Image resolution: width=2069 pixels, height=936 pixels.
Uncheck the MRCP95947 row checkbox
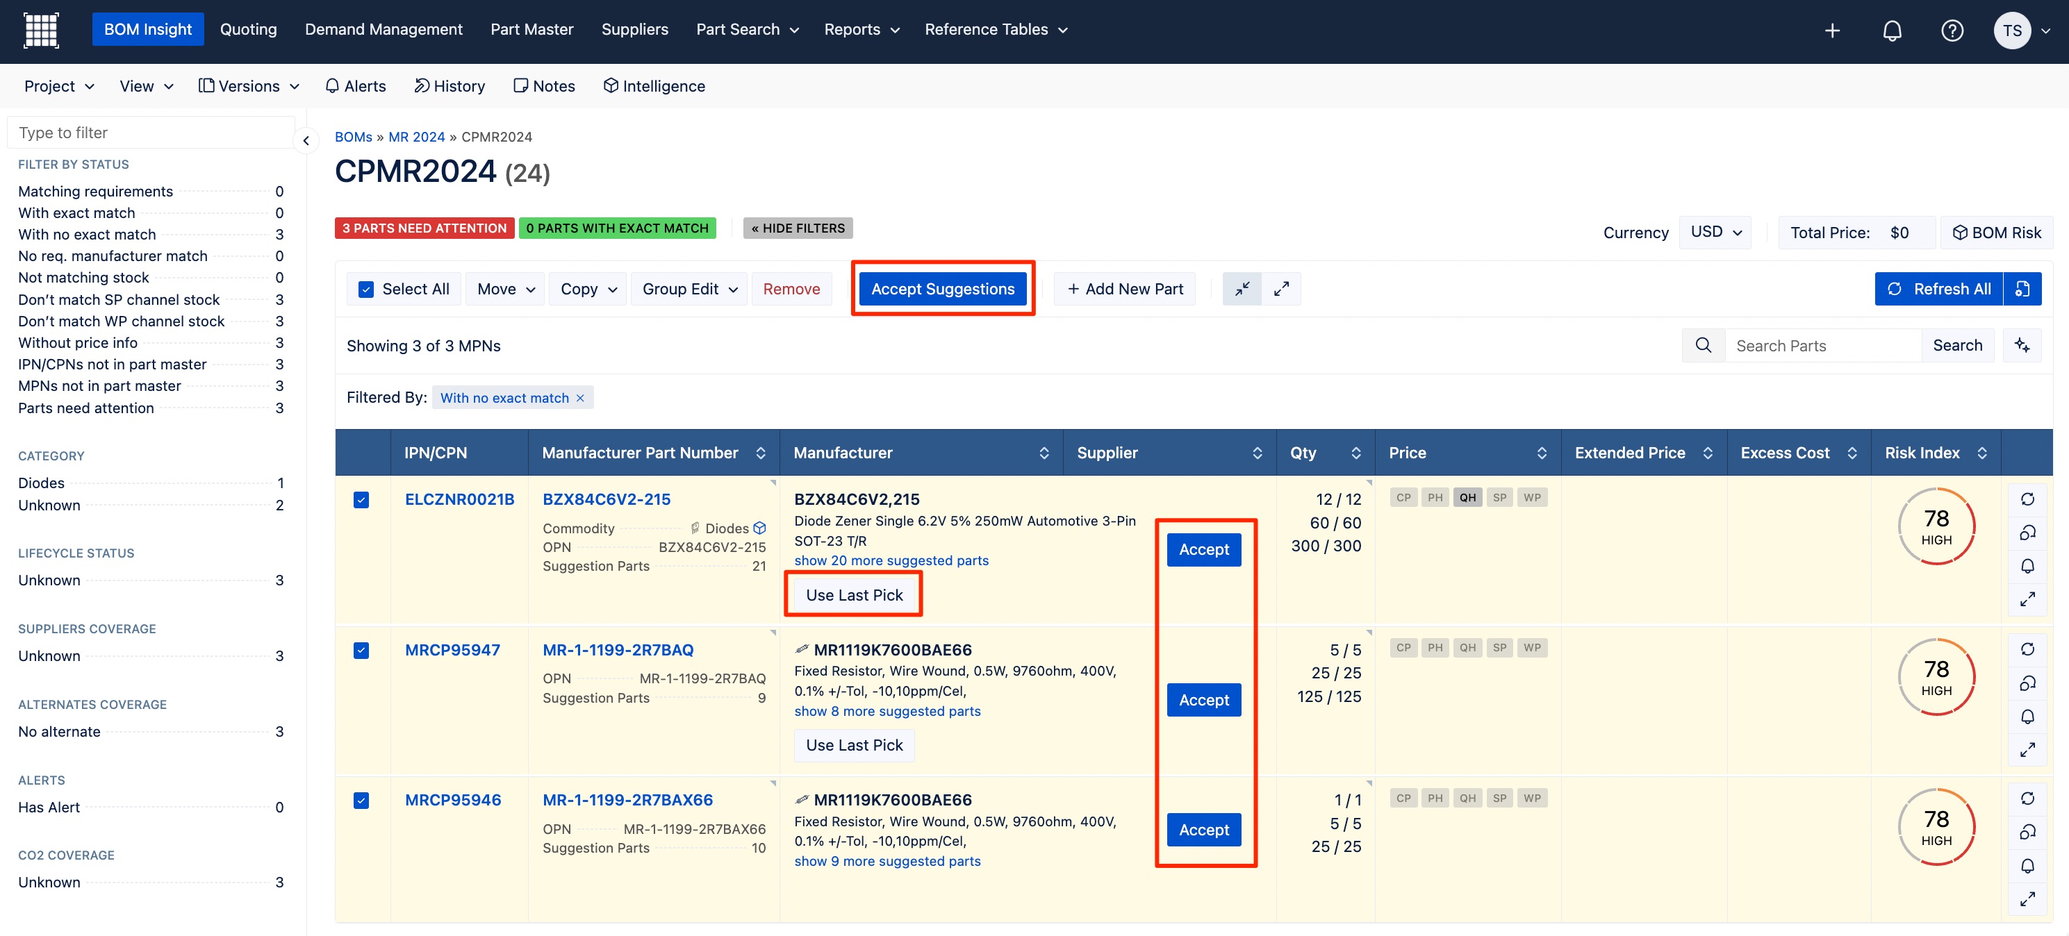(361, 651)
